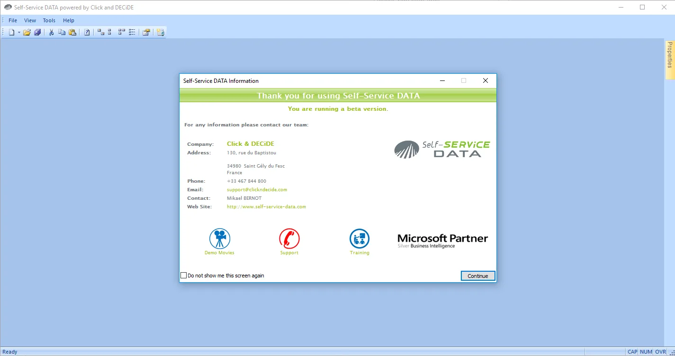Close the Self-Service DATA Information dialog
675x356 pixels.
pyautogui.click(x=486, y=81)
